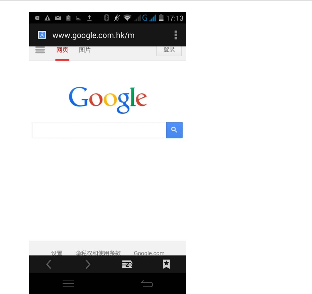The height and width of the screenshot is (294, 312).
Task: Open the browser tabs switcher showing 2
Action: (127, 264)
